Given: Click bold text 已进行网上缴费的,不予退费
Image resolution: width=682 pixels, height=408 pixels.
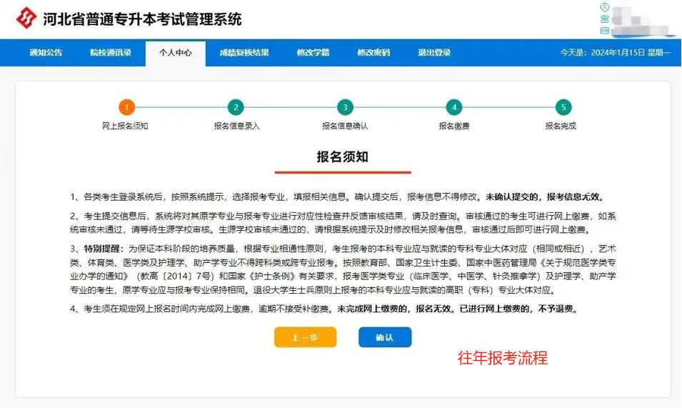Looking at the screenshot, I should [x=519, y=309].
